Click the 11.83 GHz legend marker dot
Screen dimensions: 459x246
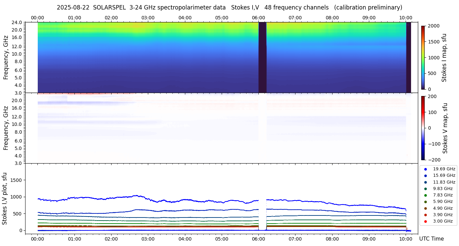tap(425, 182)
